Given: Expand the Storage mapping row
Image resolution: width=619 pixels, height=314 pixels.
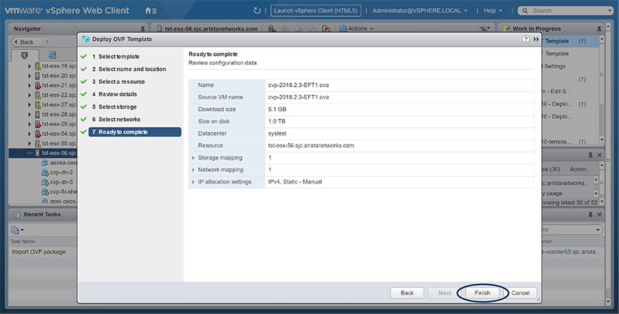Looking at the screenshot, I should (x=193, y=158).
